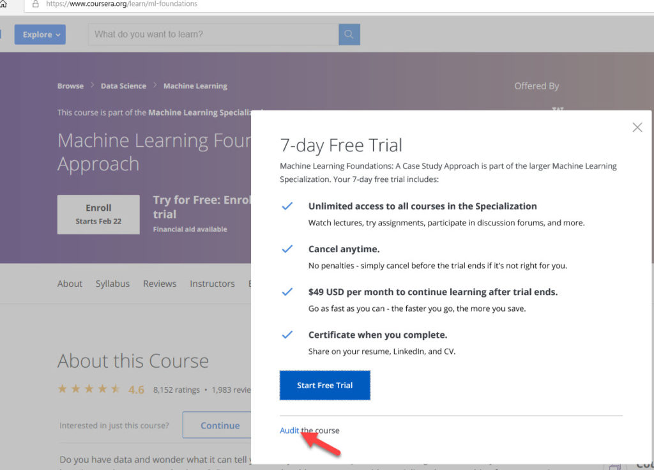Screen dimensions: 654x470
Task: Click the search magnifier icon button
Action: 349,34
